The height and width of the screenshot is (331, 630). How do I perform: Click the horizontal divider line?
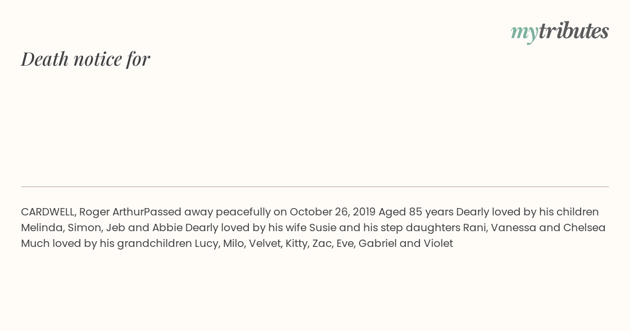[315, 187]
